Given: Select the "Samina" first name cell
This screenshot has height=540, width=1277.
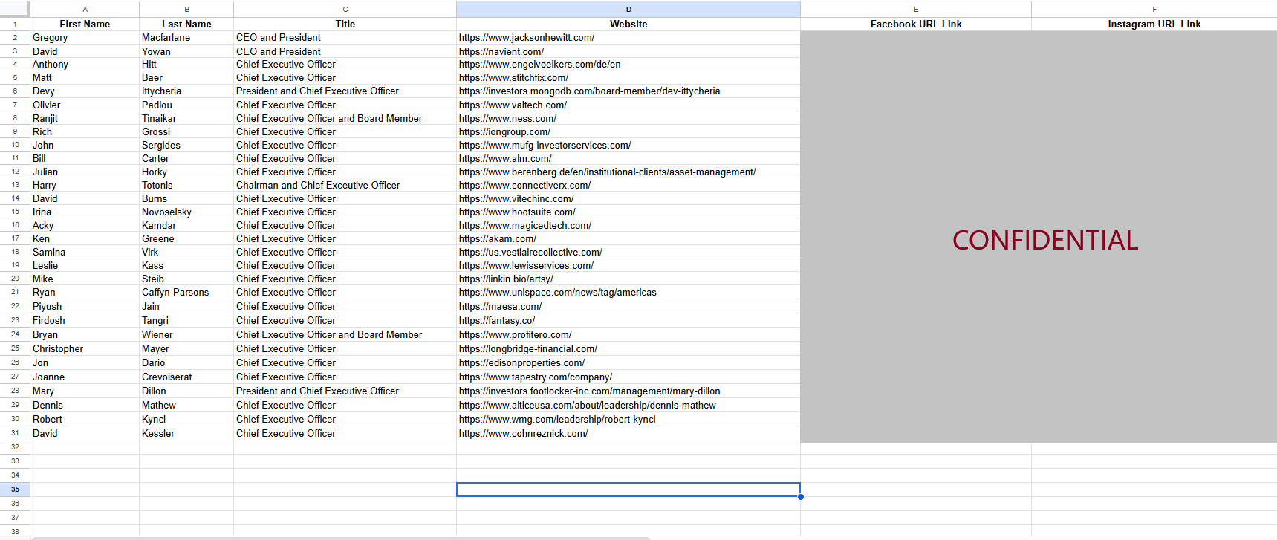Looking at the screenshot, I should pyautogui.click(x=85, y=252).
